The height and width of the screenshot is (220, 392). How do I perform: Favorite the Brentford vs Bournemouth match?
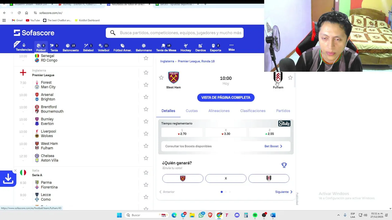click(x=146, y=109)
